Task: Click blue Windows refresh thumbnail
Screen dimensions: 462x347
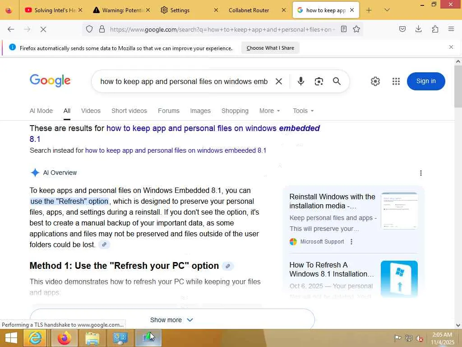Action: (399, 279)
